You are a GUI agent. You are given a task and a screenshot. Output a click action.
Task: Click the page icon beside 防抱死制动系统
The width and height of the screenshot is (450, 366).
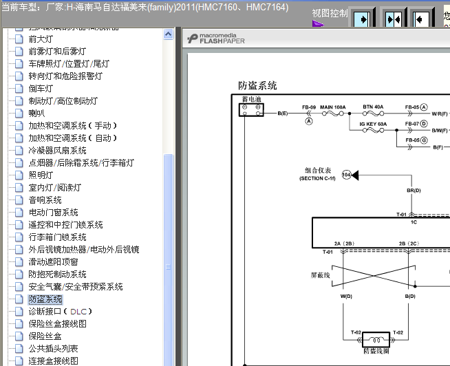point(19,274)
